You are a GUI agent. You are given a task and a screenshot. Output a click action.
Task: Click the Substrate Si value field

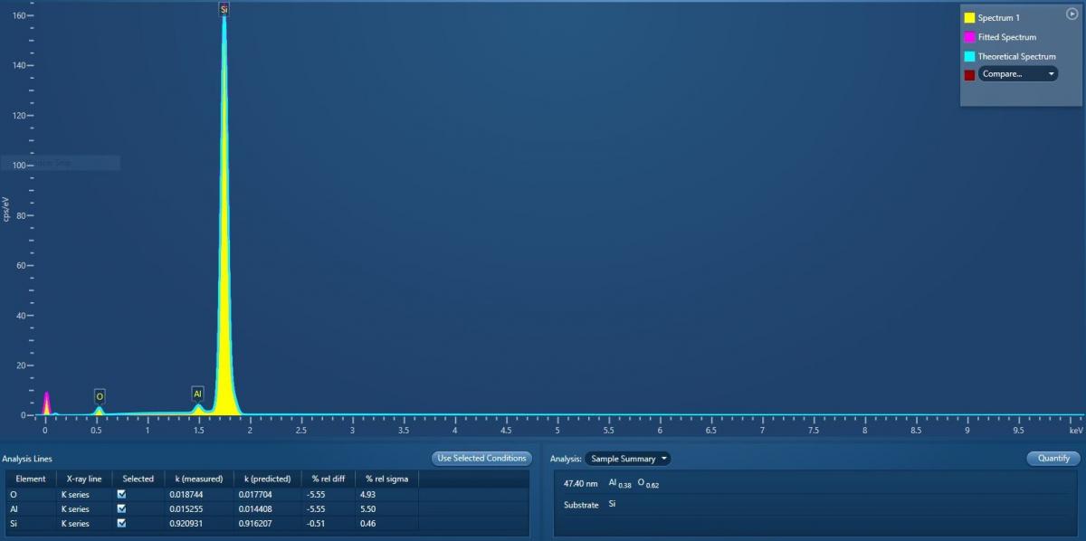(x=613, y=504)
